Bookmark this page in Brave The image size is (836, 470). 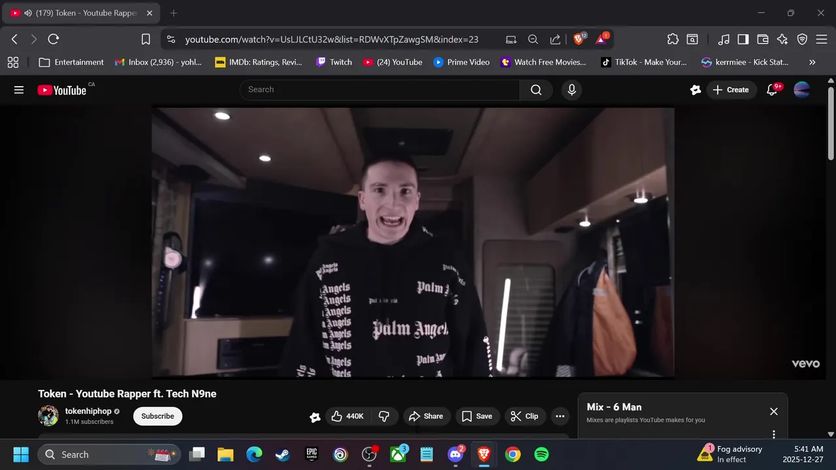coord(146,39)
